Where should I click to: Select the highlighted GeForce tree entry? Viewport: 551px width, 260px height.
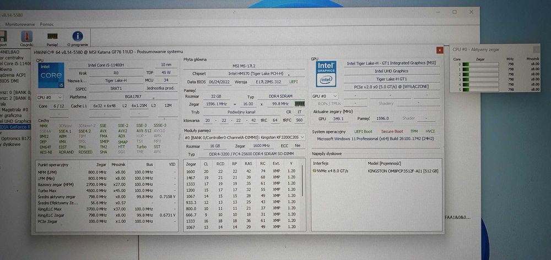pos(15,126)
